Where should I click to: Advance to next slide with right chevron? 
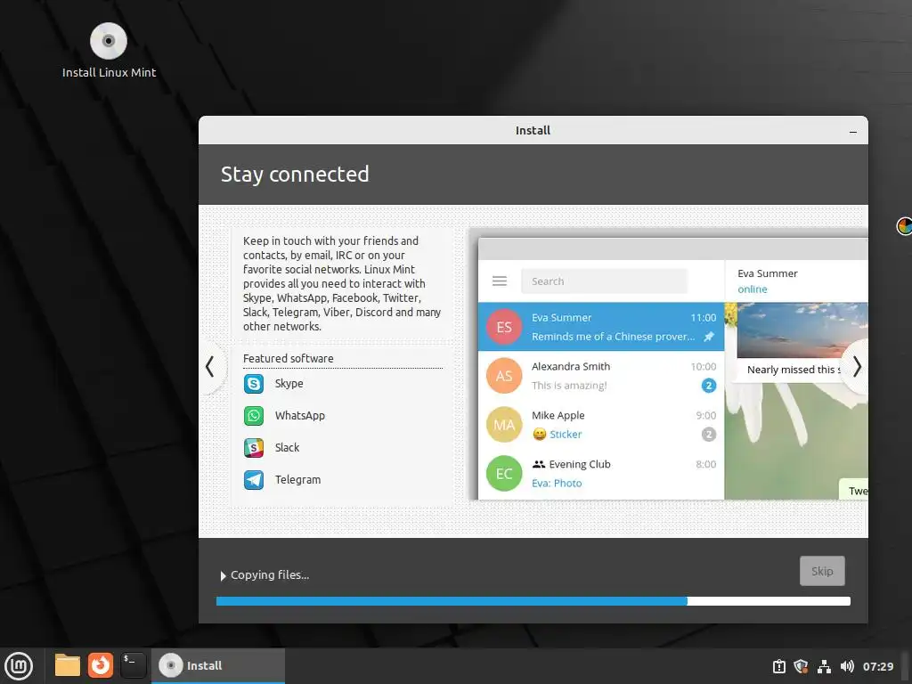tap(856, 367)
